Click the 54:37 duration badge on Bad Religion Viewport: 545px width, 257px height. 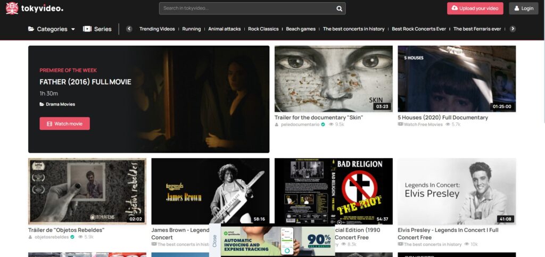coord(382,219)
